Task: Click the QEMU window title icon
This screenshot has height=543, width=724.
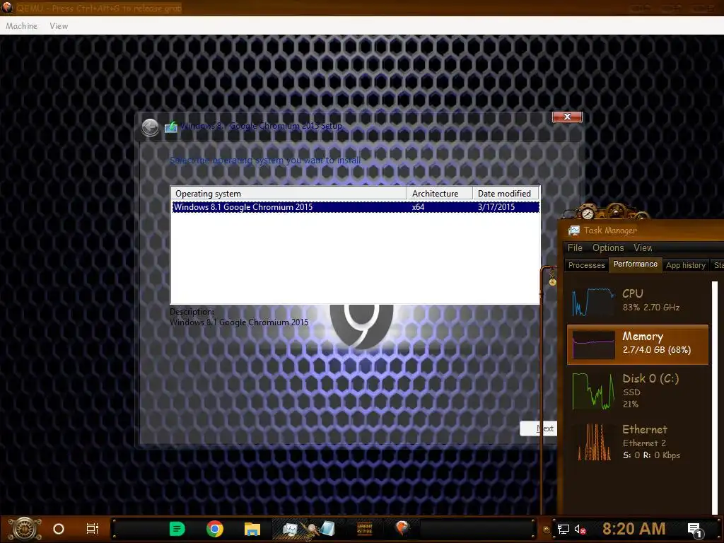Action: coord(7,7)
